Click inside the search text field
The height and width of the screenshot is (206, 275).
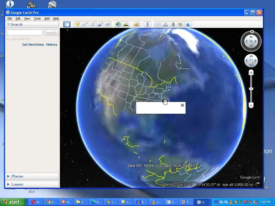[x=24, y=32]
